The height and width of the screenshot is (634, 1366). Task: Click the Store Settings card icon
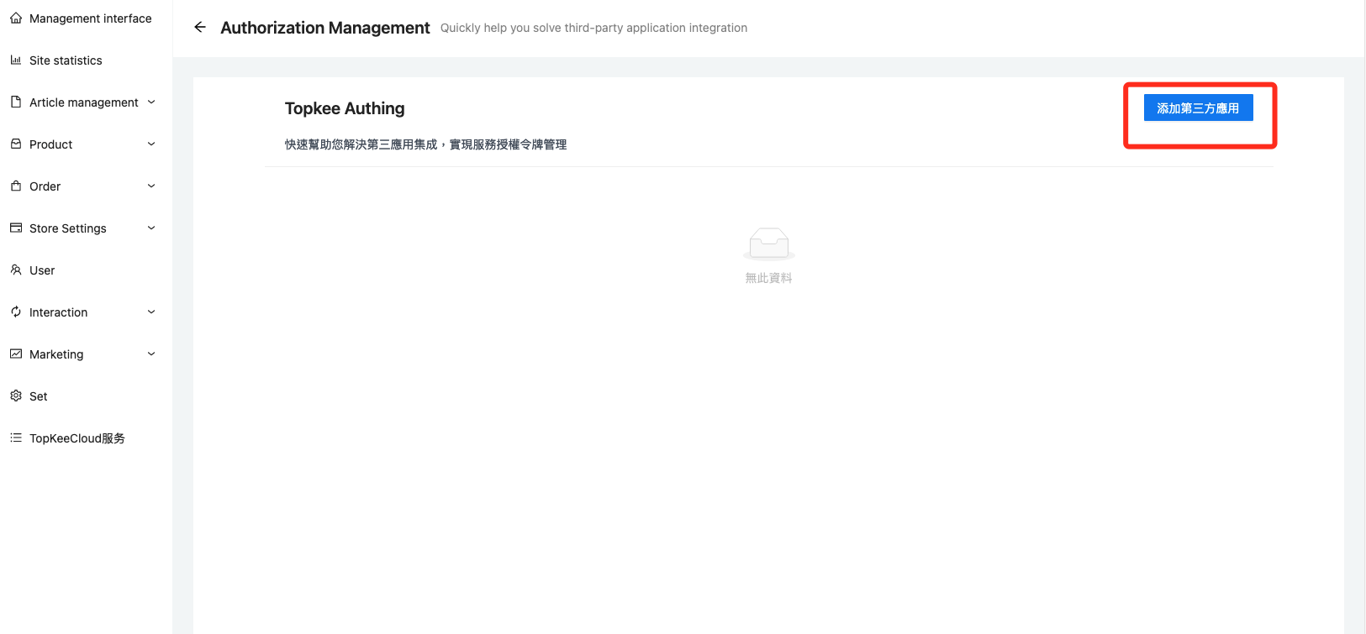point(16,228)
